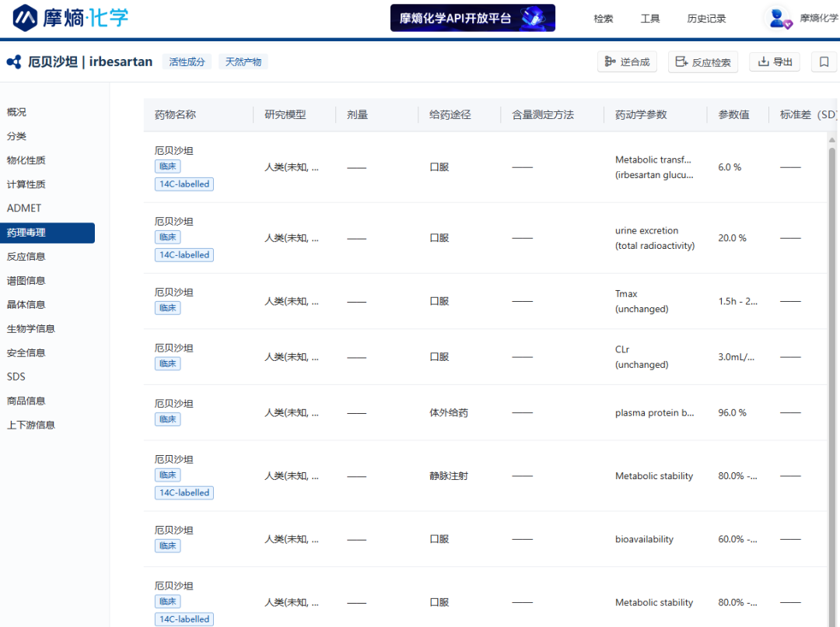This screenshot has width=840, height=627.
Task: Click the 摩熵化学 logo
Action: [71, 17]
